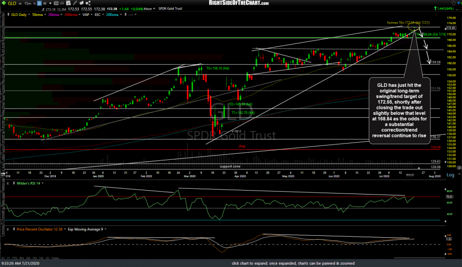Select the 'h' hourly timeframe
This screenshot has height=267, width=462.
(35, 3)
